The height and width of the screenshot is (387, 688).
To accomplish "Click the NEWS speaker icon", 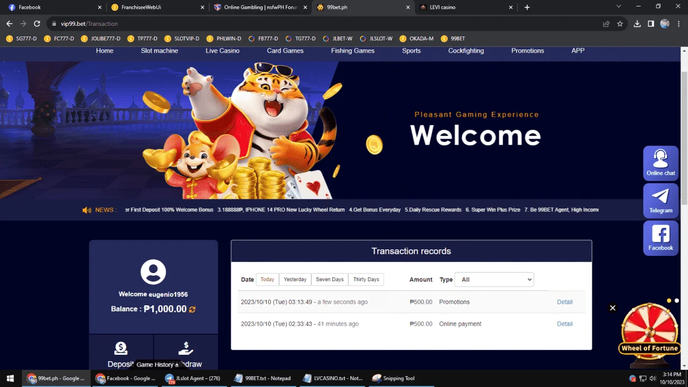I will click(x=87, y=210).
